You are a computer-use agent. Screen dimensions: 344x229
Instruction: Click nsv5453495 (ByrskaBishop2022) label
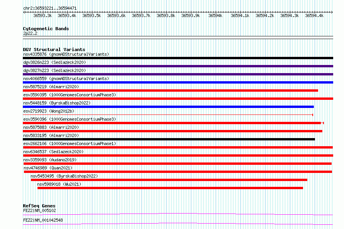(x=64, y=176)
